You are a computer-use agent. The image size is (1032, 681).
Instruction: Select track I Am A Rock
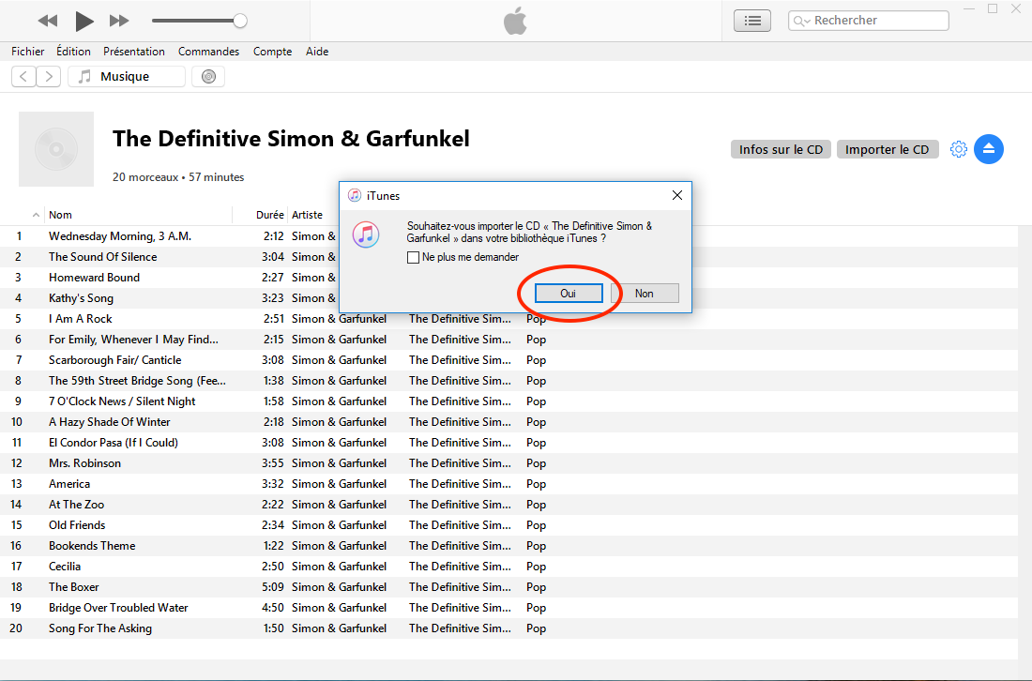coord(508,319)
